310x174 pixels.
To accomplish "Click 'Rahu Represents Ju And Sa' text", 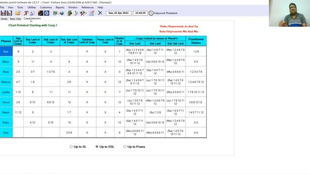I will coord(179,26).
